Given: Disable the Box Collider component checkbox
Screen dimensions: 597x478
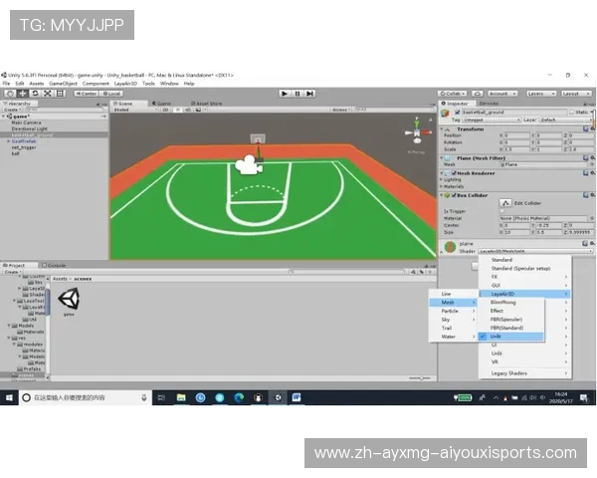Looking at the screenshot, I should click(454, 193).
